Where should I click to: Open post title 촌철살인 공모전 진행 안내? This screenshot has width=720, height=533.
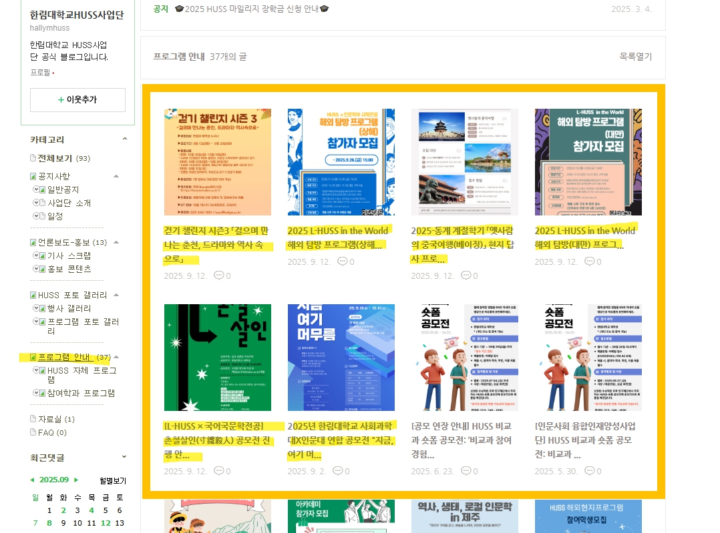[218, 440]
